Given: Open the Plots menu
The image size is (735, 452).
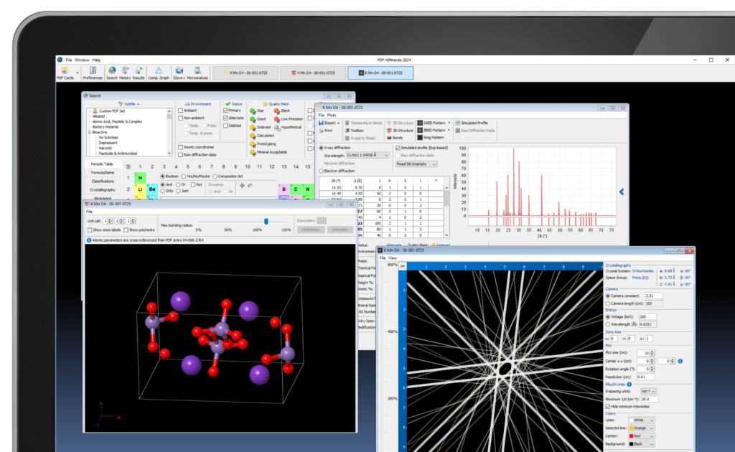Looking at the screenshot, I should click(330, 115).
